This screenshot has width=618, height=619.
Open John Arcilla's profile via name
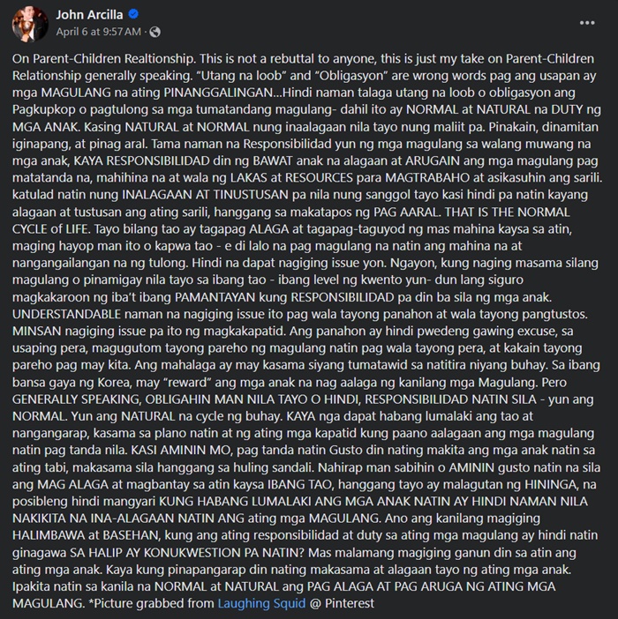(89, 15)
